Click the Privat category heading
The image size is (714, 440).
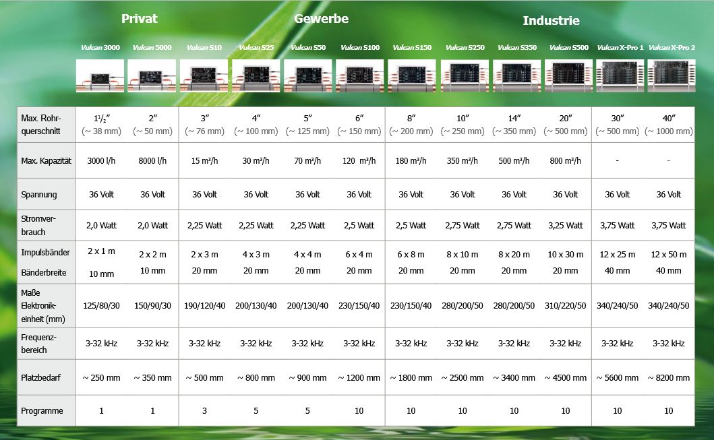pyautogui.click(x=140, y=19)
